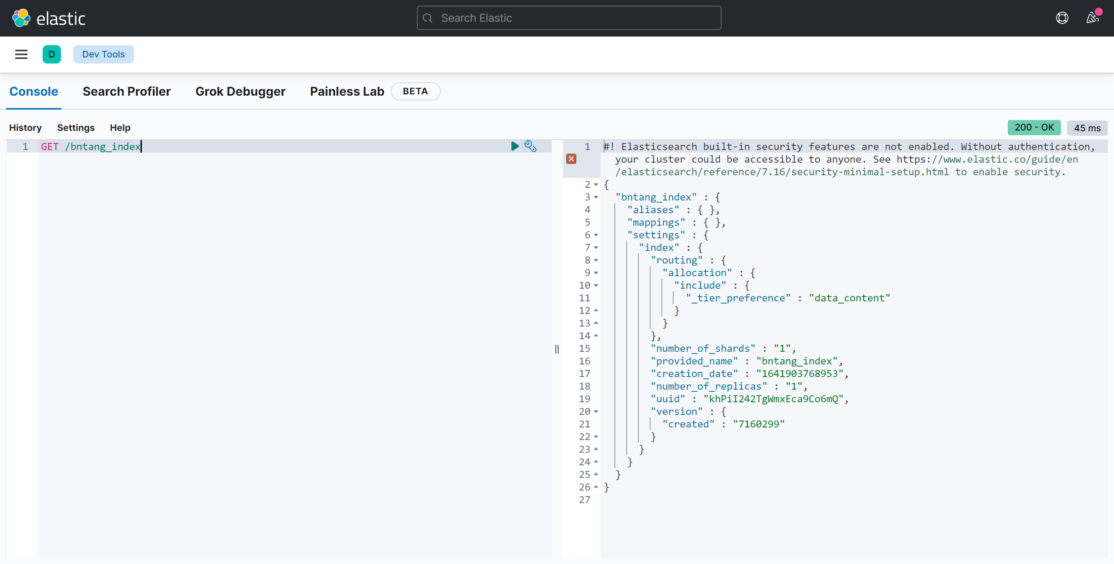Click the created value "7160299"
The height and width of the screenshot is (564, 1114).
tap(759, 424)
